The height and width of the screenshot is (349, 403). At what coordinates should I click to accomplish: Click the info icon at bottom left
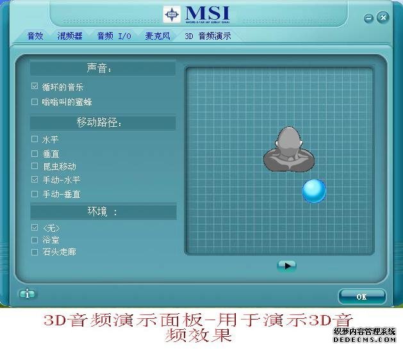[27, 294]
